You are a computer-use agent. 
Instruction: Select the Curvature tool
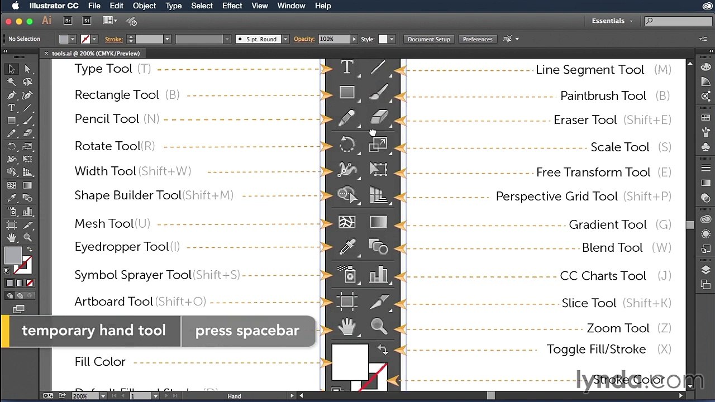27,95
